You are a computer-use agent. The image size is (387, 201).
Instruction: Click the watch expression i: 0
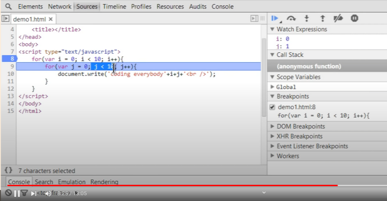tap(283, 39)
